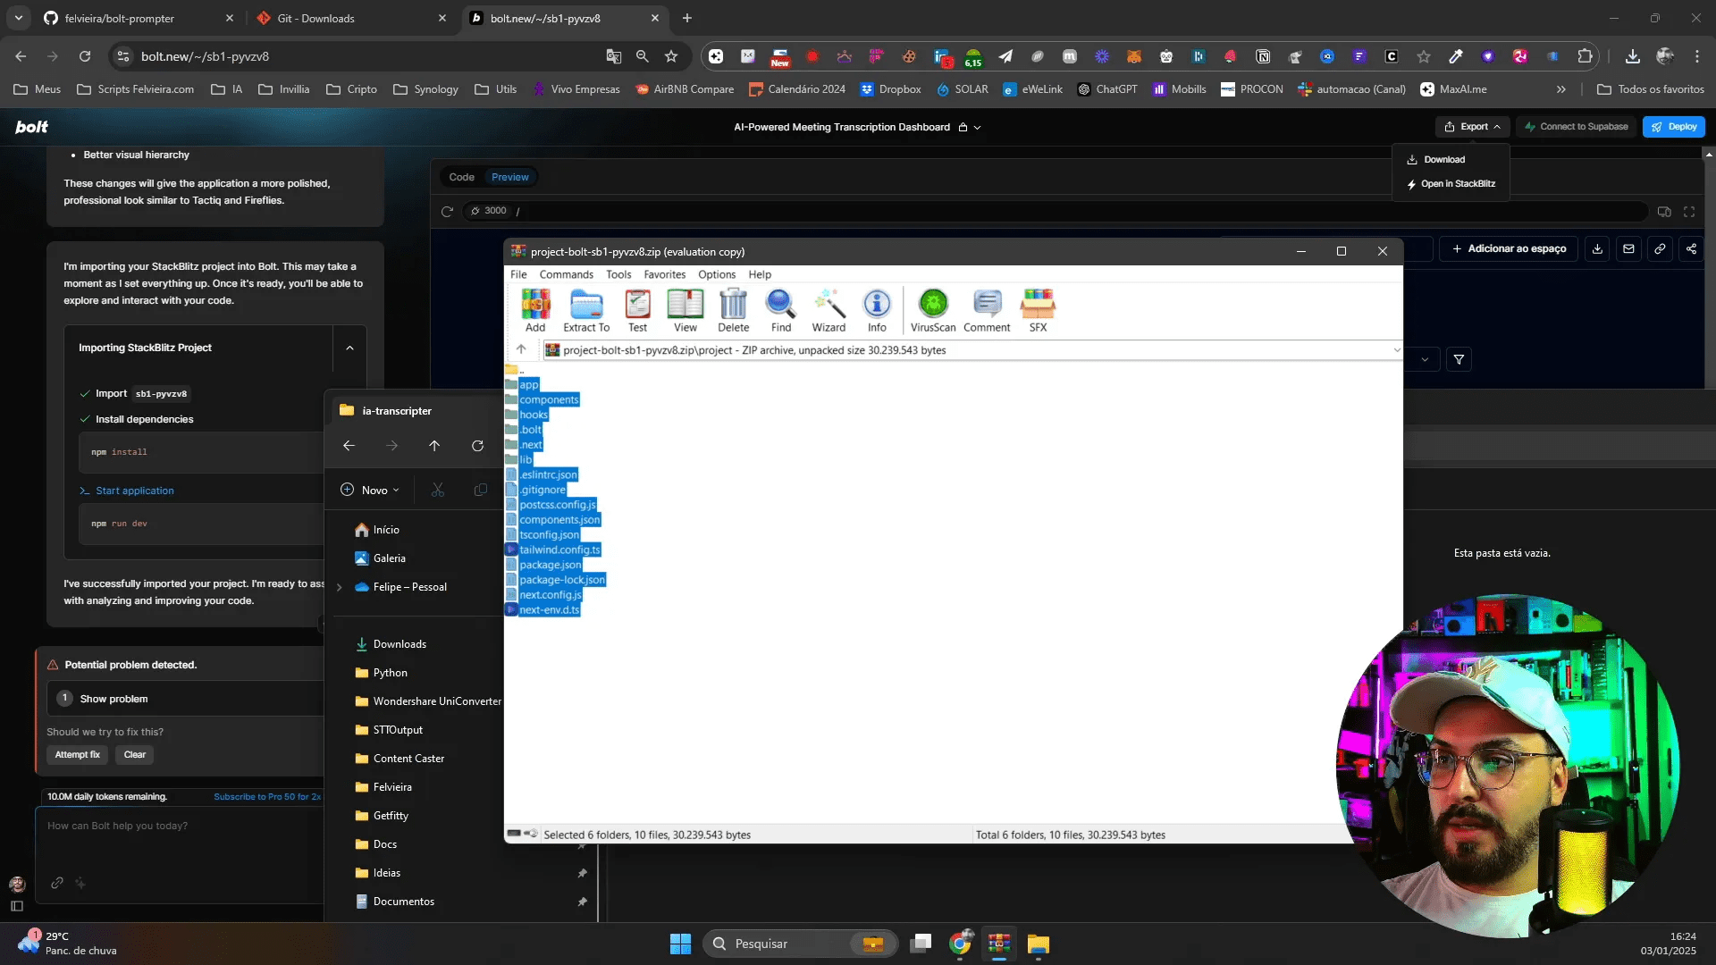Click the Deploy button in Bolt
This screenshot has height=965, width=1716.
pyautogui.click(x=1674, y=127)
